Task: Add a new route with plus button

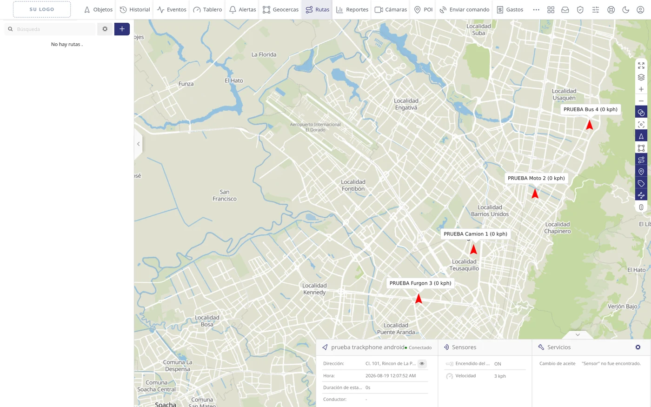Action: [x=122, y=29]
